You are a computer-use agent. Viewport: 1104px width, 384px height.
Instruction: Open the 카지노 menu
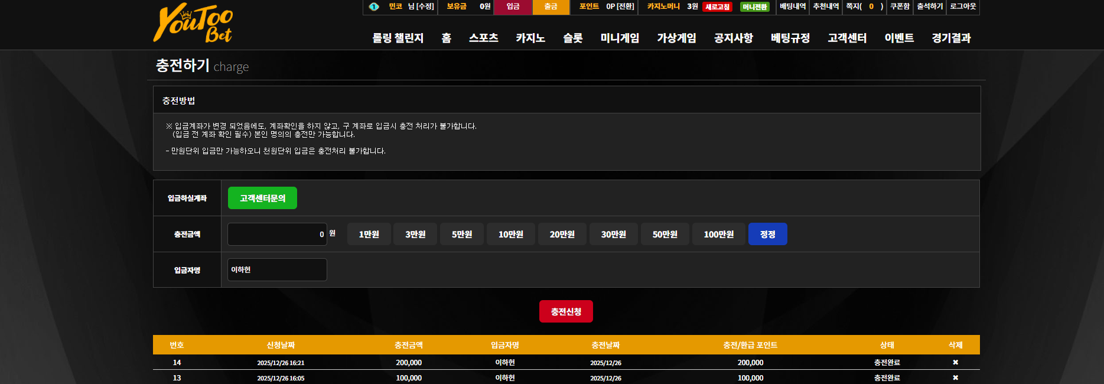click(530, 38)
